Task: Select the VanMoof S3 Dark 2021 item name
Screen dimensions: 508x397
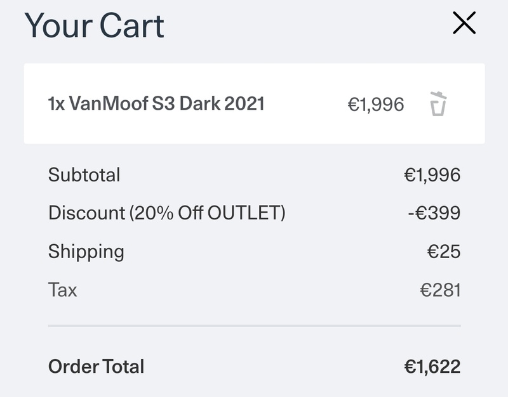Action: point(166,103)
